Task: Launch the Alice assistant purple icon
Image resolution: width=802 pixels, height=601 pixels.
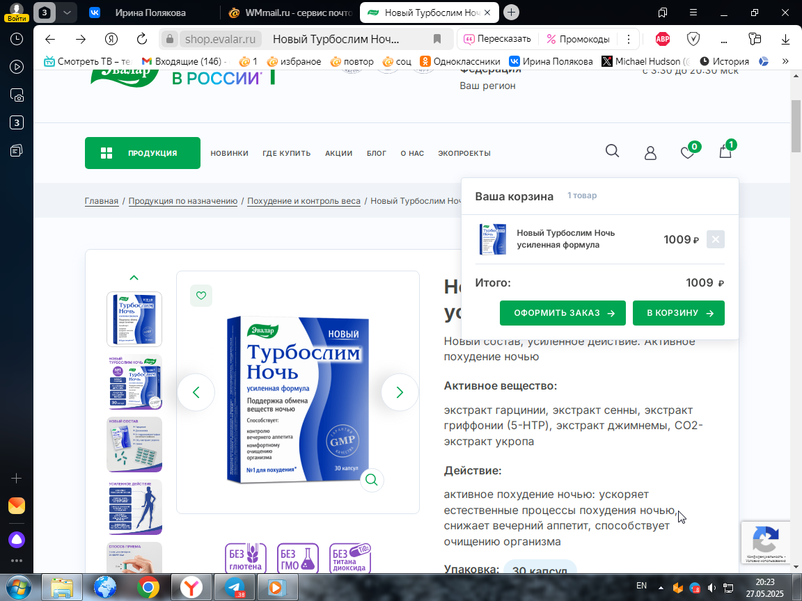Action: click(17, 540)
